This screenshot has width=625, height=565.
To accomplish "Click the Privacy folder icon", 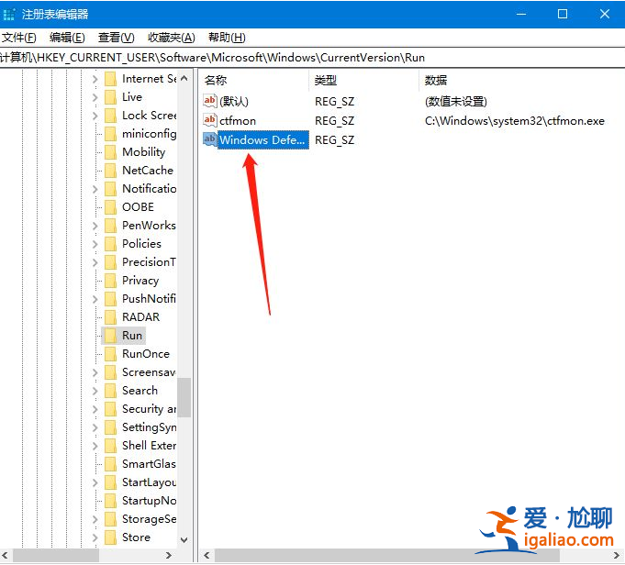I will pyautogui.click(x=110, y=280).
